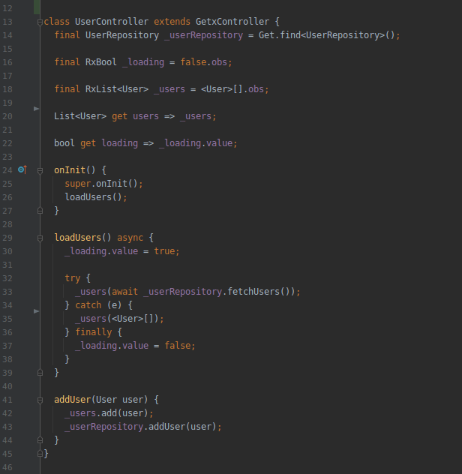Click the finally keyword

[93, 332]
